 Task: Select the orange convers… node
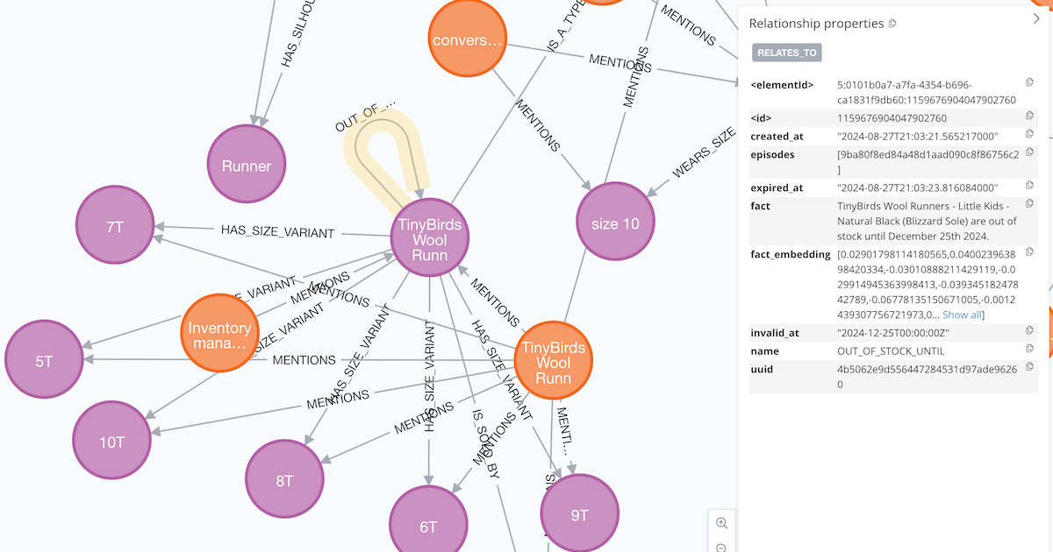pyautogui.click(x=469, y=40)
